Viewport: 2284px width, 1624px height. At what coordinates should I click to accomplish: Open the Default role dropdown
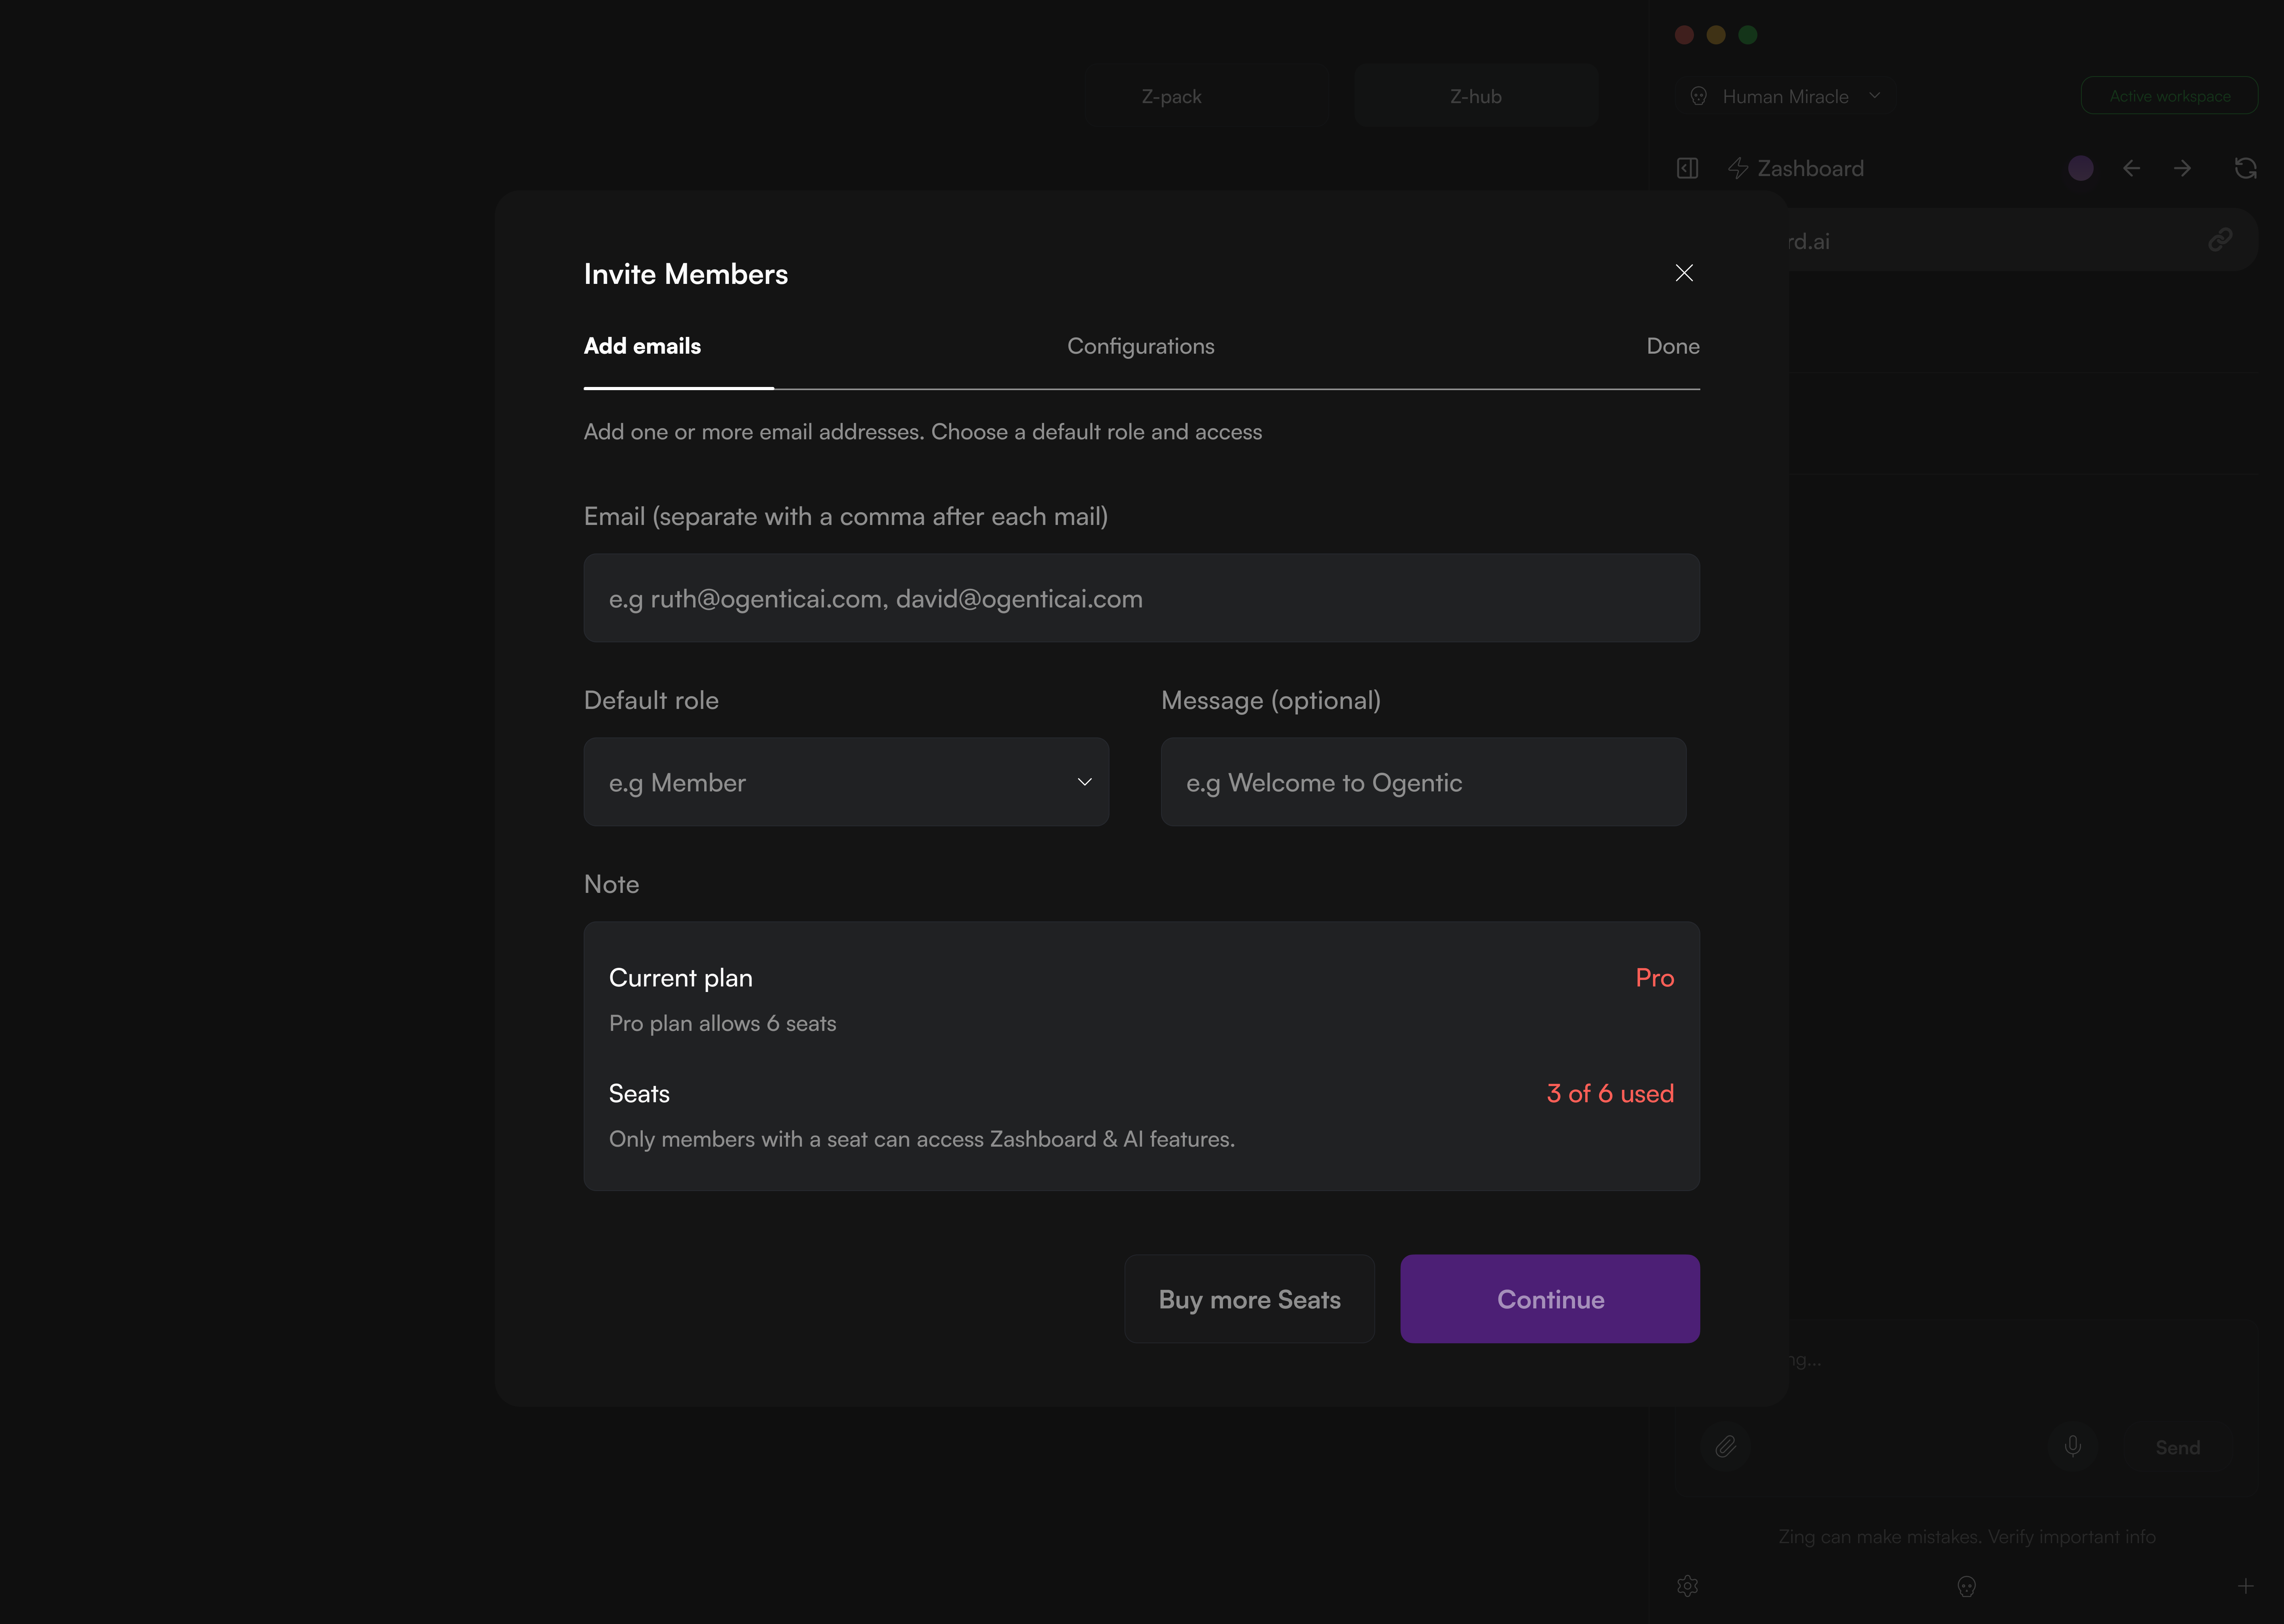coord(846,782)
